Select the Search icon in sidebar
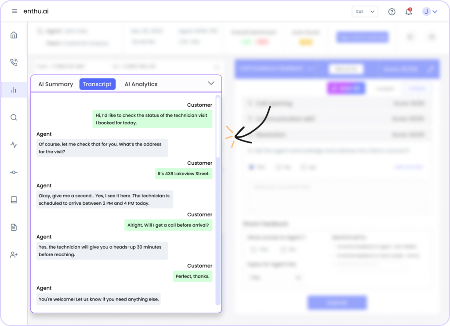450x326 pixels. pos(14,117)
